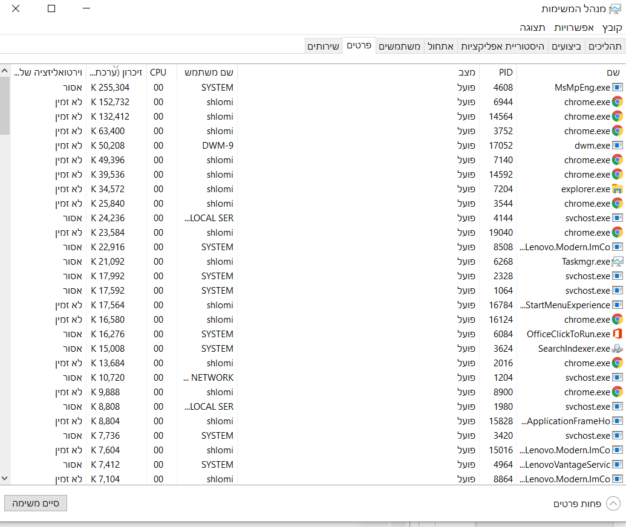Switch to the שירותים tab

coord(323,47)
